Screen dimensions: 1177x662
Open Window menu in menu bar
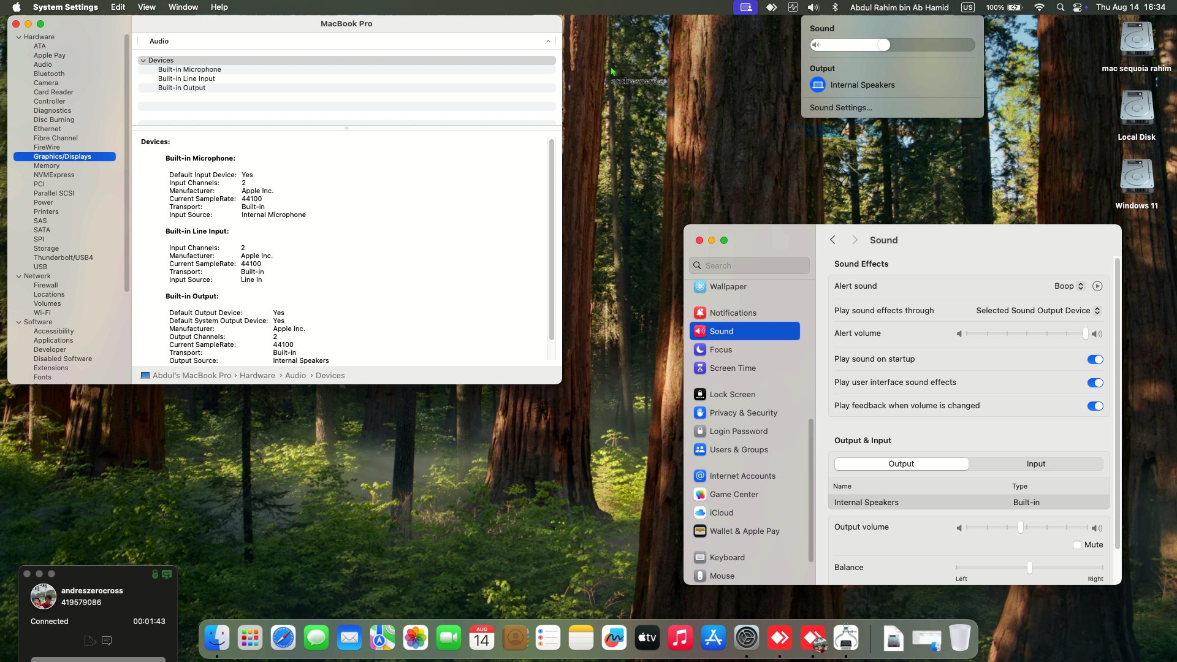coord(183,7)
